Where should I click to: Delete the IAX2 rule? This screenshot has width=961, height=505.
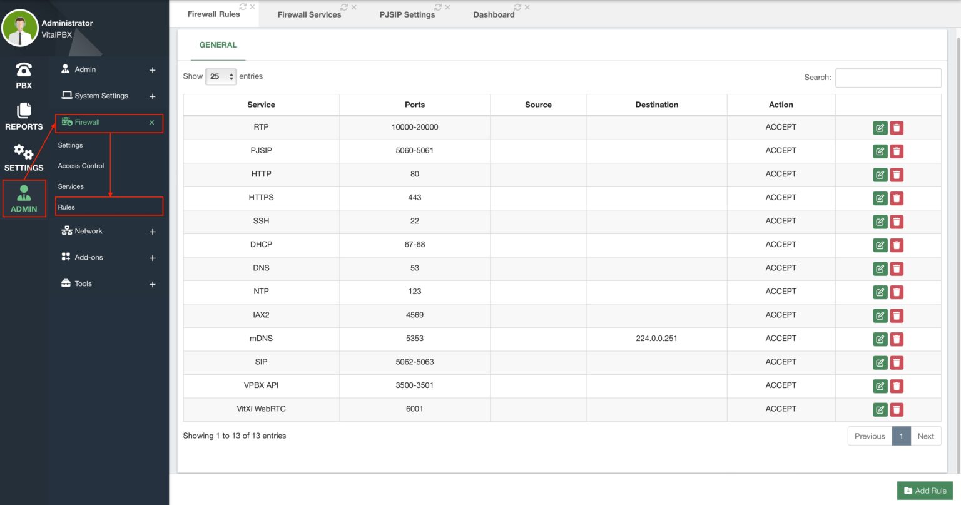point(897,315)
